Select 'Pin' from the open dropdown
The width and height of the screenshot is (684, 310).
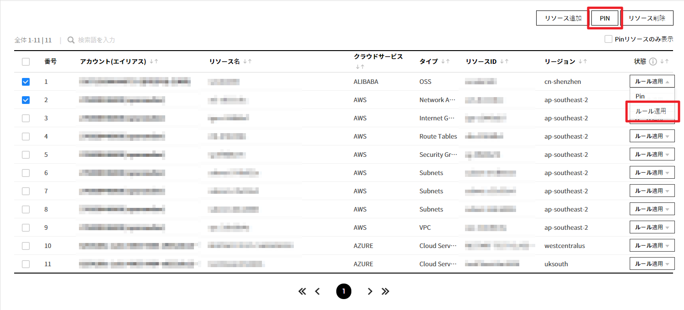tap(640, 96)
